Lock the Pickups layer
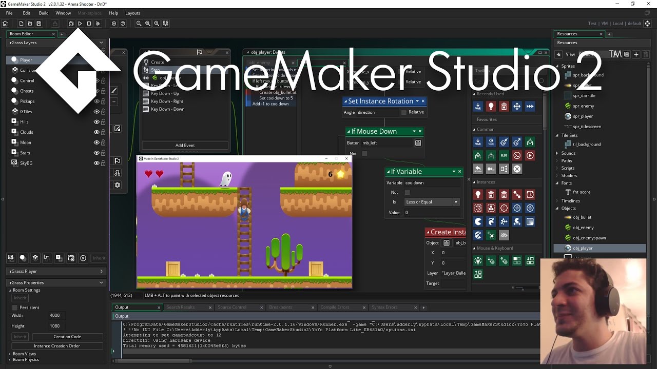Viewport: 657px width, 369px height. [103, 101]
